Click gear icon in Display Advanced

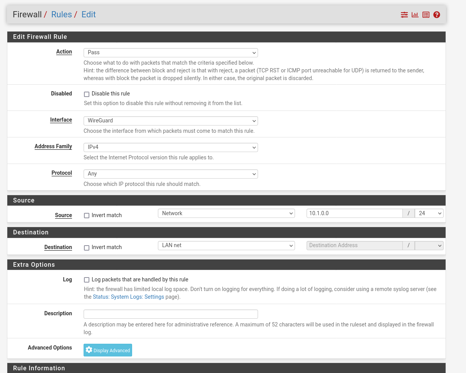tap(89, 350)
